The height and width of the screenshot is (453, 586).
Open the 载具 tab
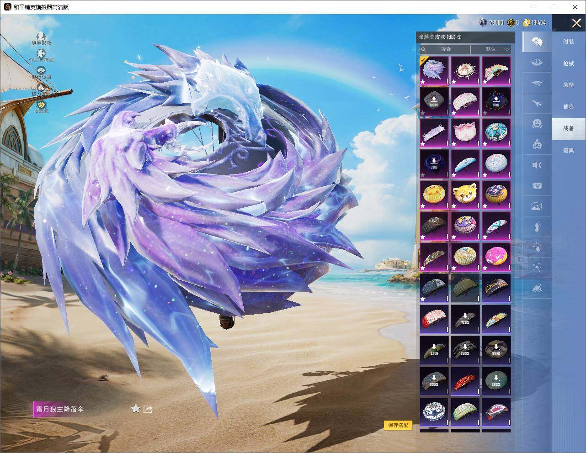point(569,106)
